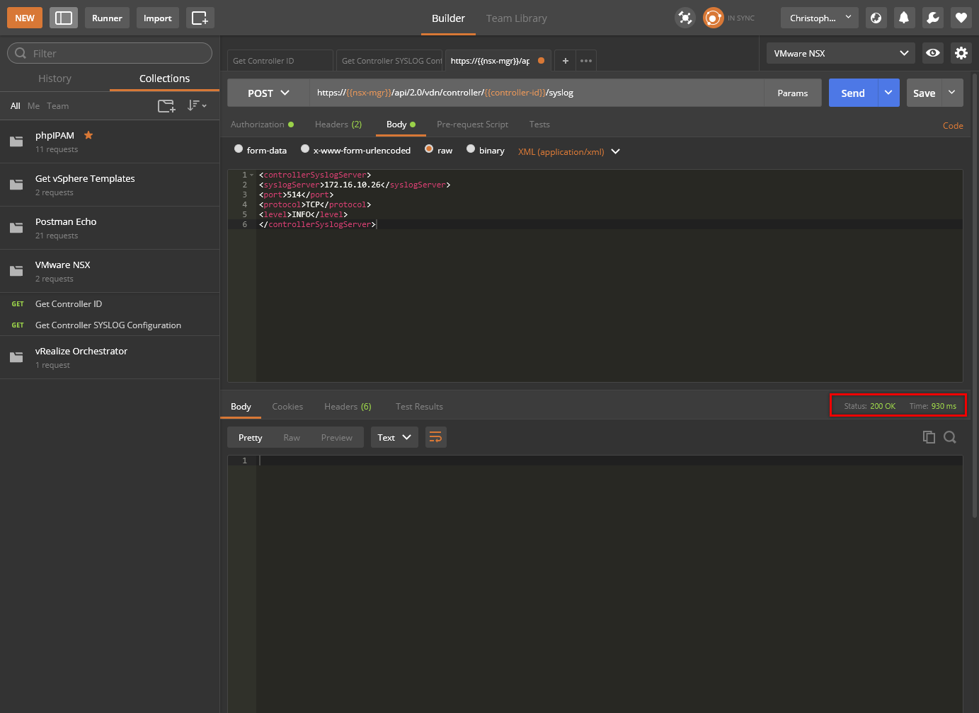Open the Pre-request Script tab
This screenshot has height=713, width=979.
coord(472,124)
